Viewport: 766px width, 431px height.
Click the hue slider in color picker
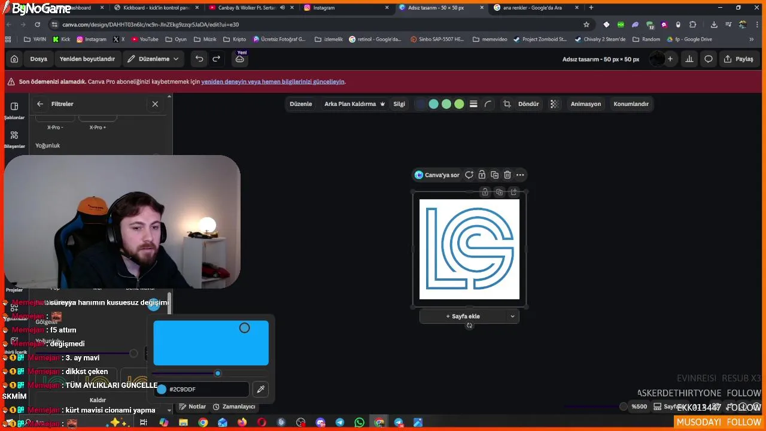coord(211,373)
